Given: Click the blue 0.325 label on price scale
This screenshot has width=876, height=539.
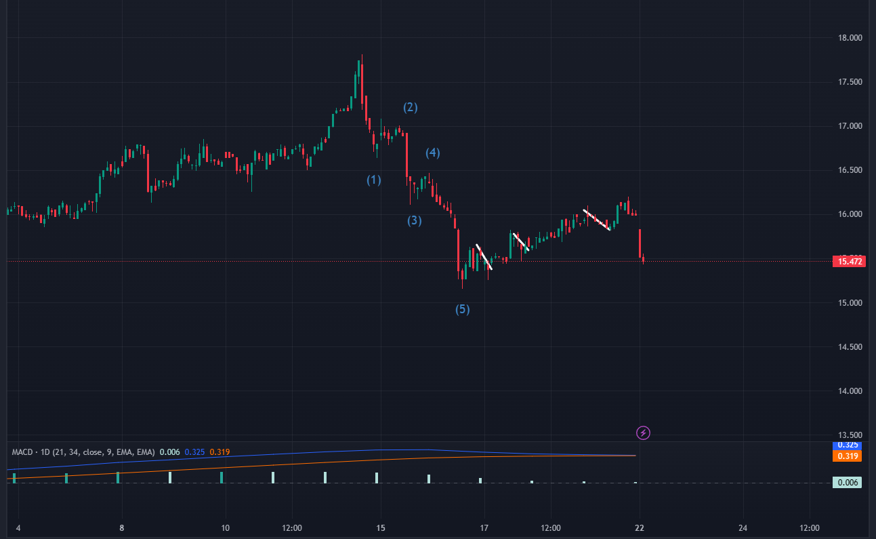Looking at the screenshot, I should click(x=848, y=447).
